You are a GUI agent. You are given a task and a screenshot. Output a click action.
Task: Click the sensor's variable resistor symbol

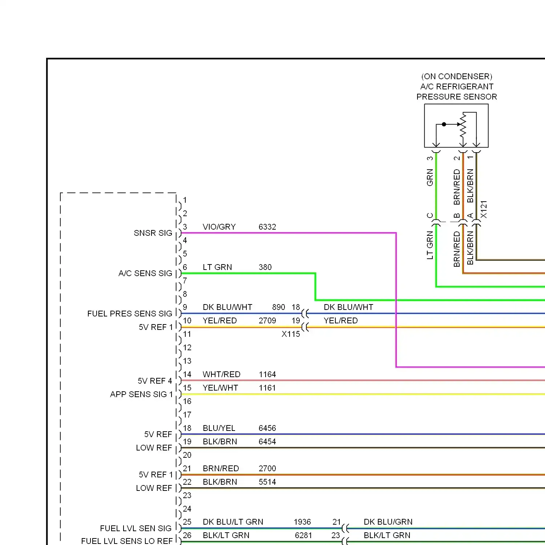click(x=463, y=125)
